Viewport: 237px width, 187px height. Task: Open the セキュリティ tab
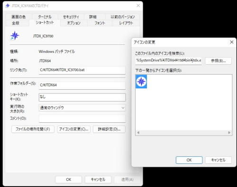71,17
